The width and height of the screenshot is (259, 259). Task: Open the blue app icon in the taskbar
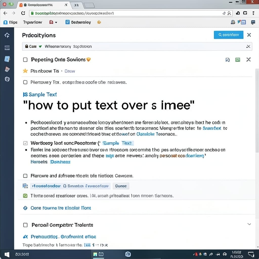[128, 254]
